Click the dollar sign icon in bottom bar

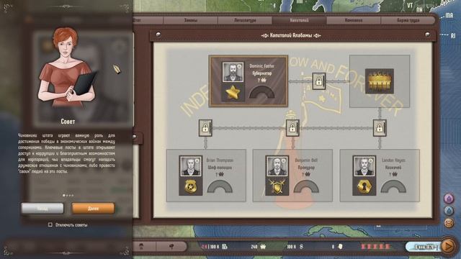point(301,247)
